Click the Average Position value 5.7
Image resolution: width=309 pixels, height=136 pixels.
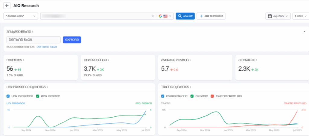tap(165, 69)
